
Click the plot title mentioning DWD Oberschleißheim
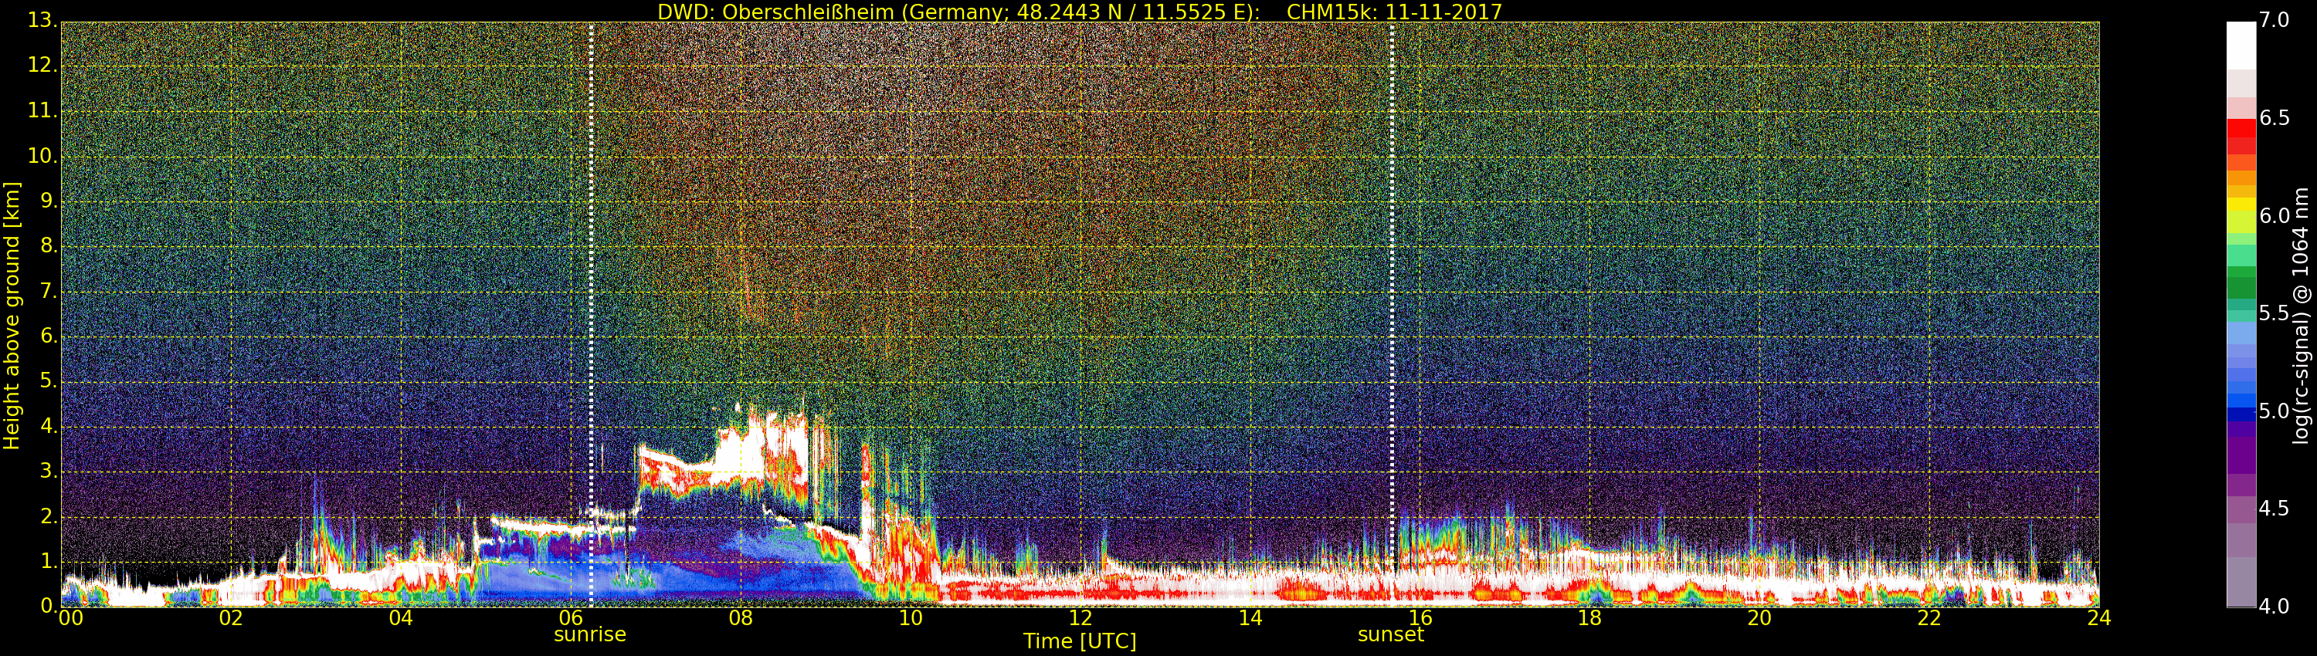[1080, 12]
